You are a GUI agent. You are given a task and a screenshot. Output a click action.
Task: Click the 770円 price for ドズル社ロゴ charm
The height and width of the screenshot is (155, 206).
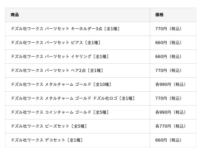pos(169,98)
